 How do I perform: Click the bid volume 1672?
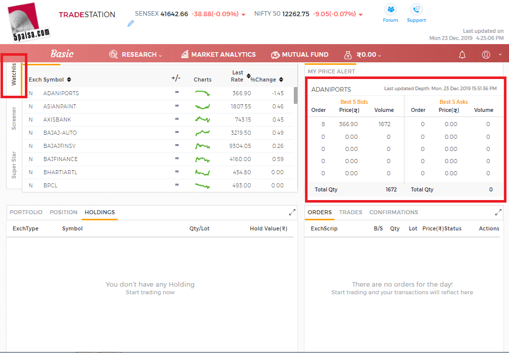tap(384, 124)
